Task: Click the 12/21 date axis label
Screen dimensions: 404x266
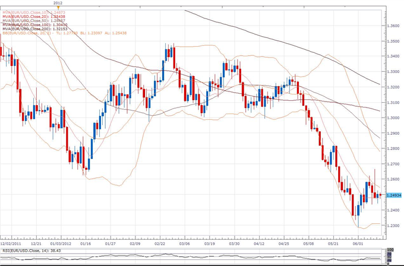Action: pos(36,243)
